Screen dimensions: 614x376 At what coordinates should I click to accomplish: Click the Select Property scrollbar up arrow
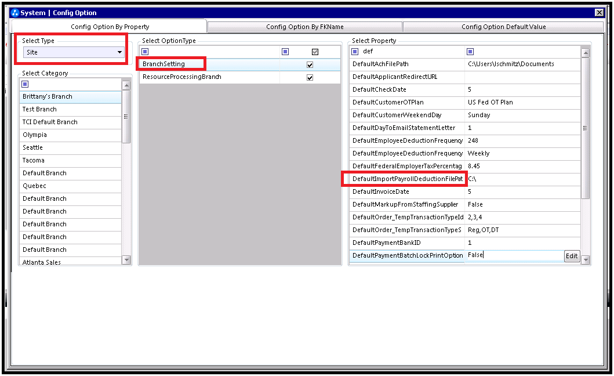click(x=586, y=53)
